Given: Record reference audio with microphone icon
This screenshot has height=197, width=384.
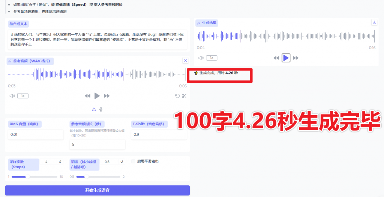Looking at the screenshot, I should point(100,109).
